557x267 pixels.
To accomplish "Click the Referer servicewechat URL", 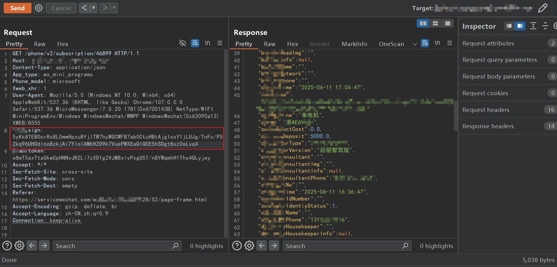I will click(x=110, y=200).
